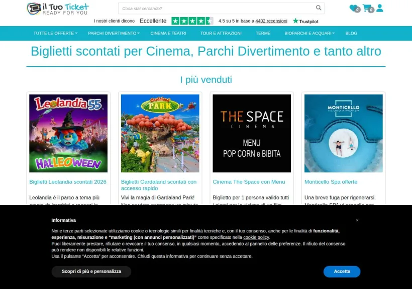Open the 4402 recensioni link
This screenshot has height=289, width=412.
coord(271,21)
